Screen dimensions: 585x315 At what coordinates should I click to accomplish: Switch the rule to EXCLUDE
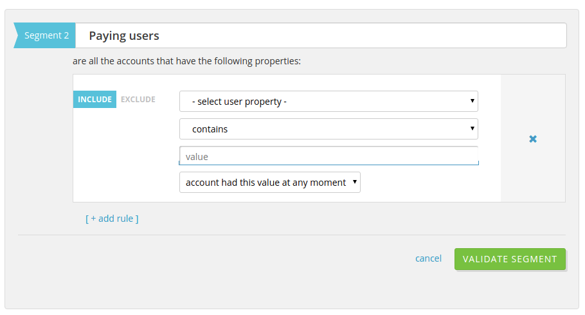(138, 100)
